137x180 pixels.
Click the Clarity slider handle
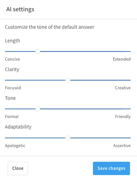tap(68, 80)
